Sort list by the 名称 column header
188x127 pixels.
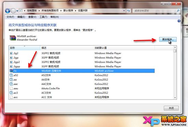click(25, 48)
